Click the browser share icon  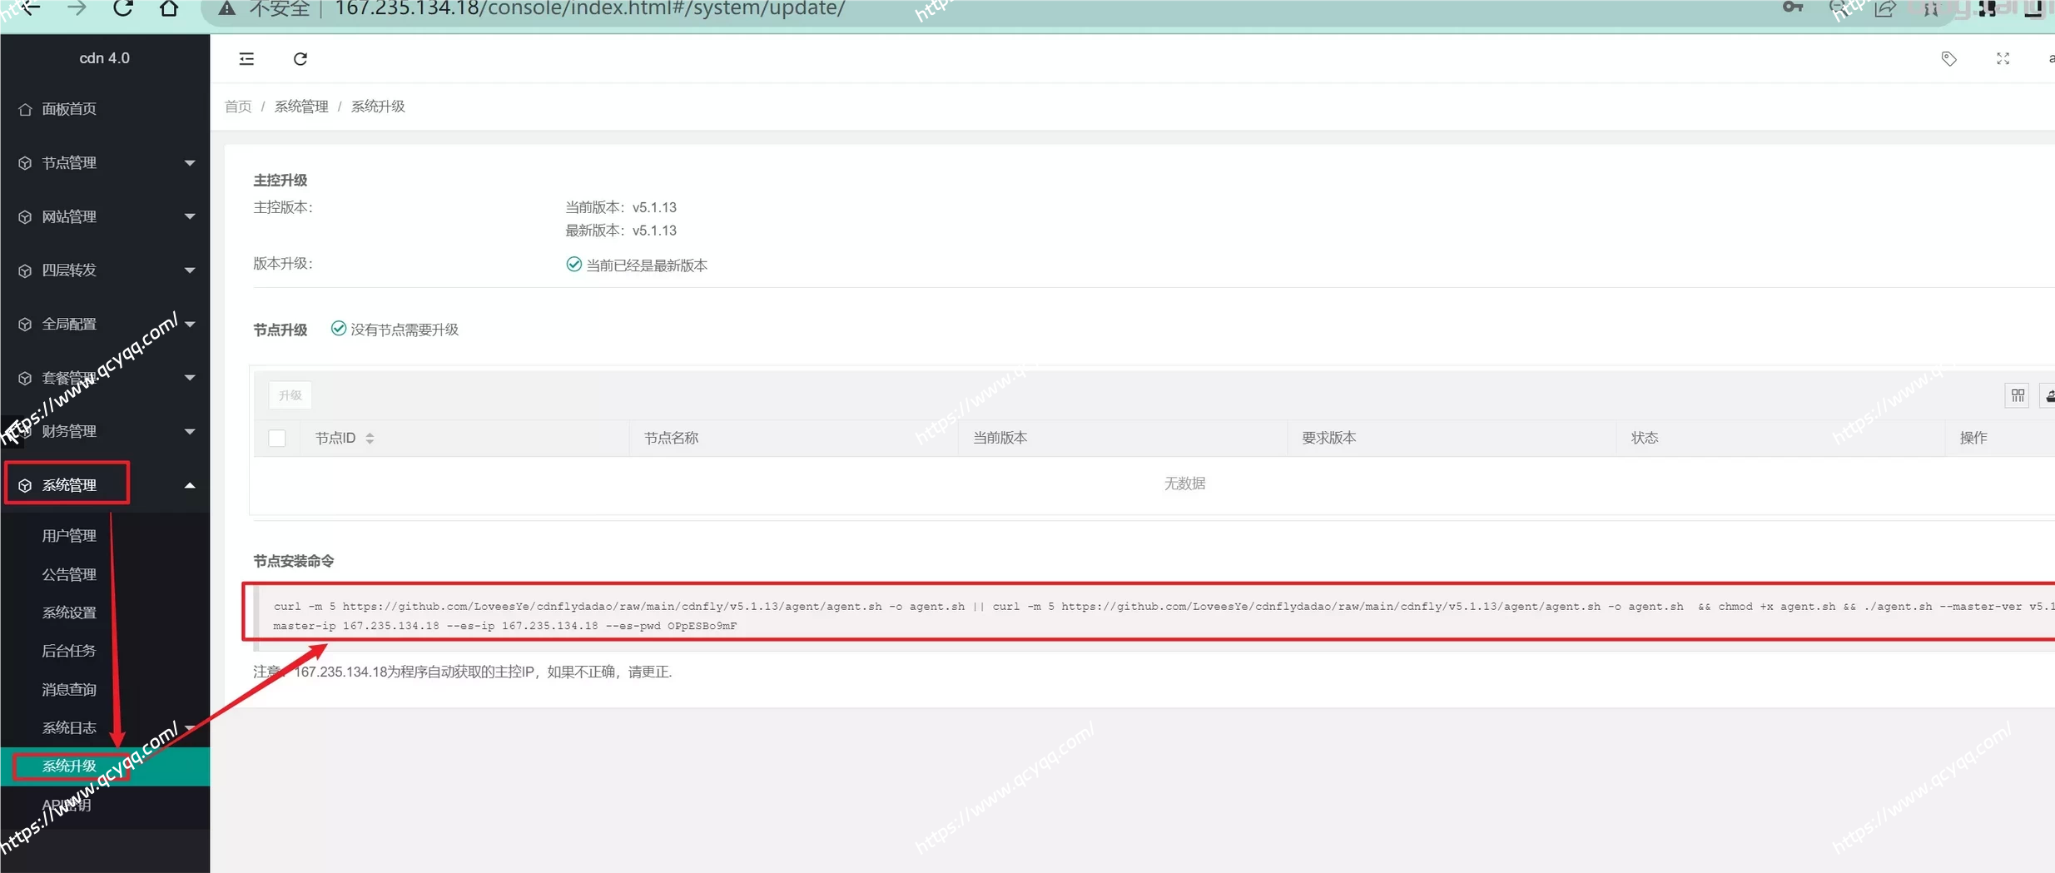tap(1884, 8)
